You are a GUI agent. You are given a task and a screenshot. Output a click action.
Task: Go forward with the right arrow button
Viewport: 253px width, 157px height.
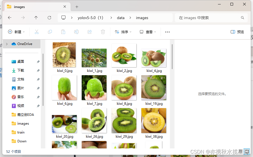click(x=23, y=18)
